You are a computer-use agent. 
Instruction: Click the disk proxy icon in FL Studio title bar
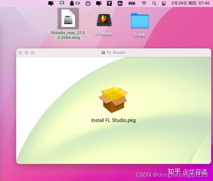[103, 52]
